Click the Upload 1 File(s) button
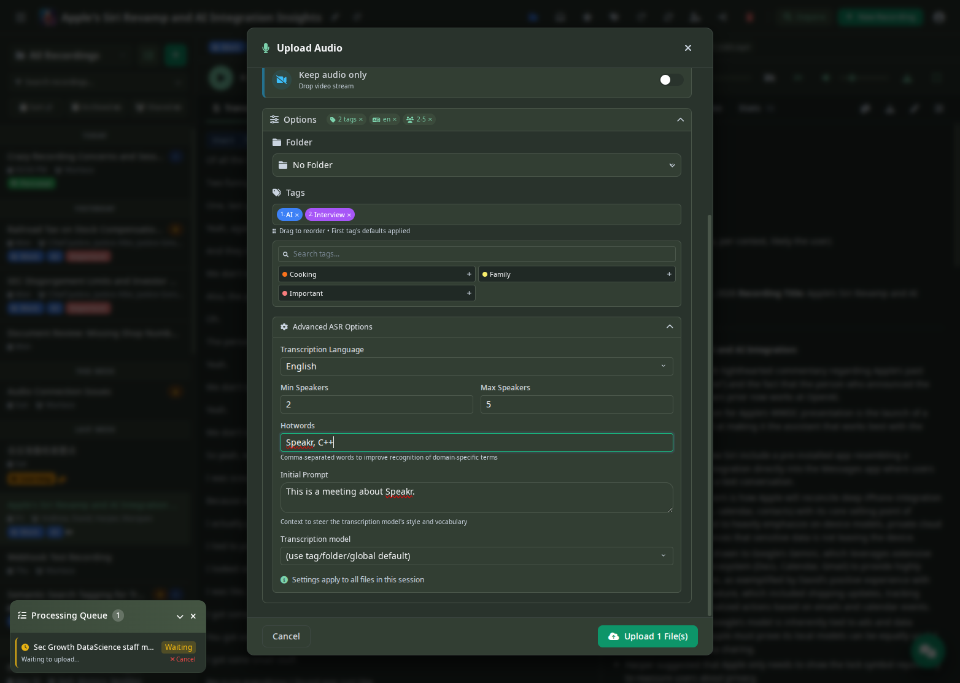This screenshot has height=683, width=960. tap(648, 636)
